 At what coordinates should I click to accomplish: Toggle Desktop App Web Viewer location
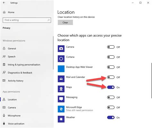(x=111, y=67)
